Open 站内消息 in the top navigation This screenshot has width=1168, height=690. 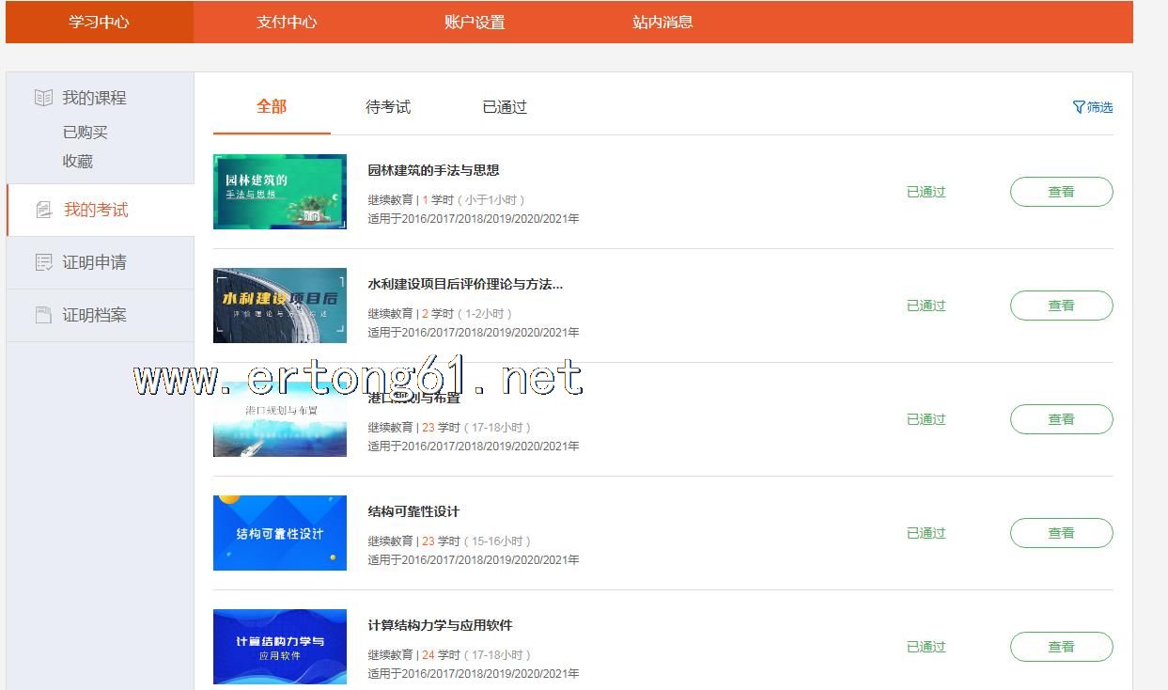[x=662, y=22]
